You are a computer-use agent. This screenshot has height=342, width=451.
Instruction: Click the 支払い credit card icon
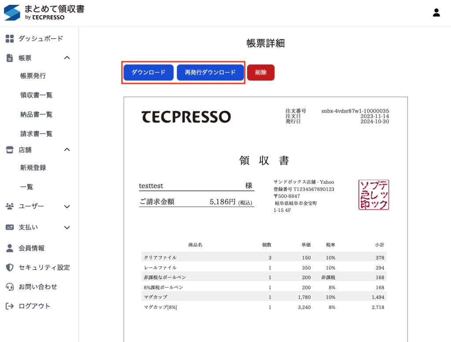10,228
